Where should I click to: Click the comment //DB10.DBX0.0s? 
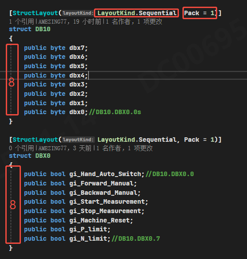[115, 112]
